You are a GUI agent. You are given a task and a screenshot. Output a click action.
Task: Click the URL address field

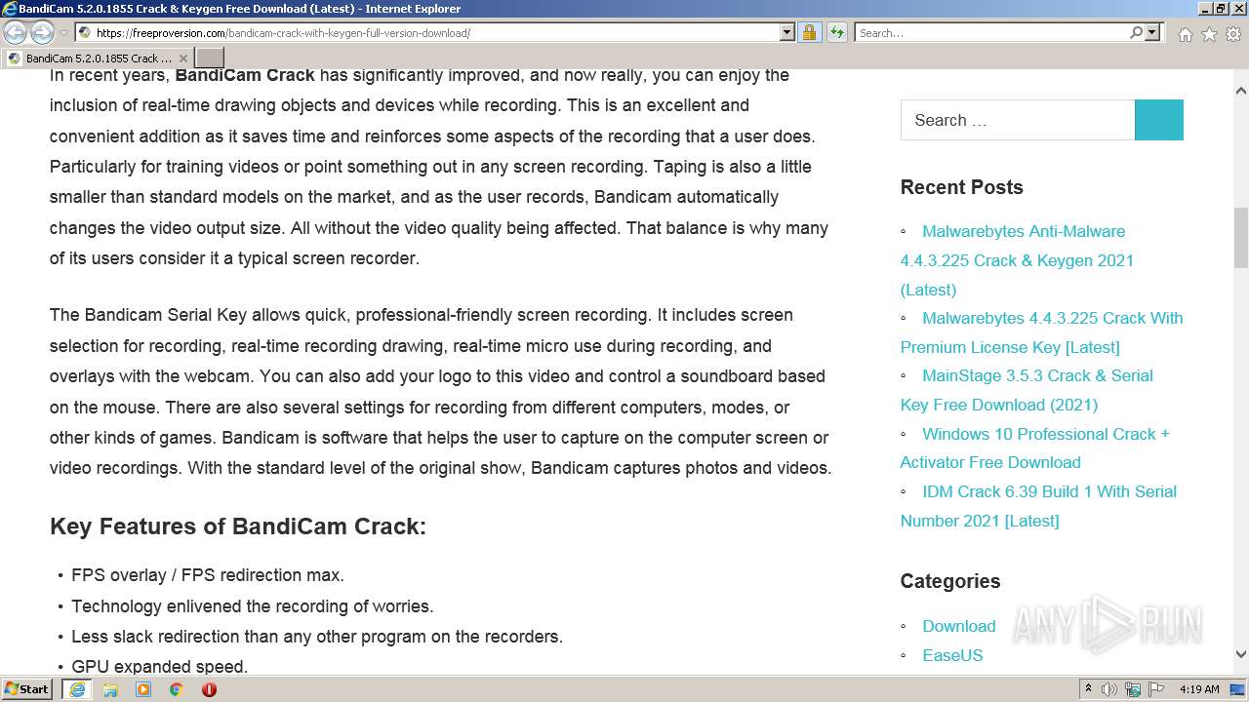[434, 32]
